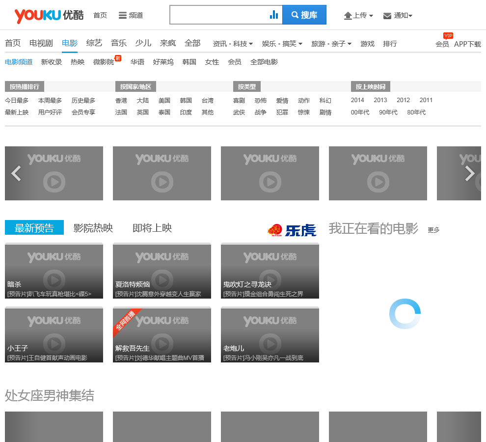The height and width of the screenshot is (442, 486).
Task: Click 更多 next to 我正在看的电影
Action: click(x=433, y=230)
